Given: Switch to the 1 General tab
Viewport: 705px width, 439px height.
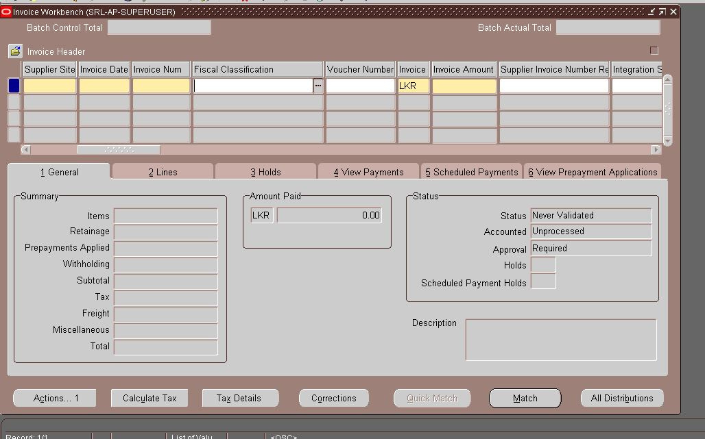Looking at the screenshot, I should point(59,172).
